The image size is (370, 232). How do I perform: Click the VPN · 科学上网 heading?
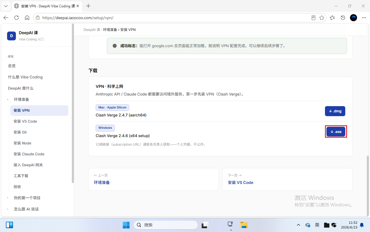point(109,86)
